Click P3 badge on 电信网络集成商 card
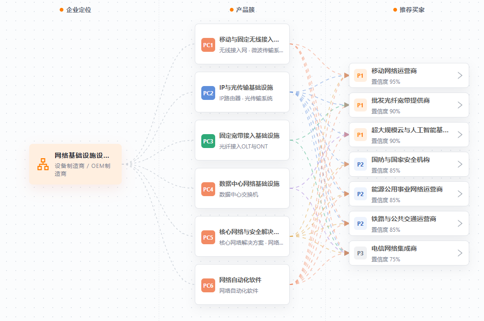Image resolution: width=484 pixels, height=321 pixels. 360,253
